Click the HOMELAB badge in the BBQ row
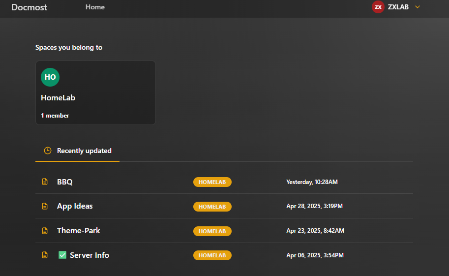The image size is (449, 276). pos(212,182)
